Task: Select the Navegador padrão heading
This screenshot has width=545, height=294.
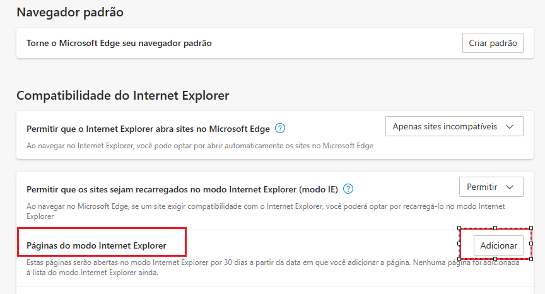Action: click(x=70, y=12)
